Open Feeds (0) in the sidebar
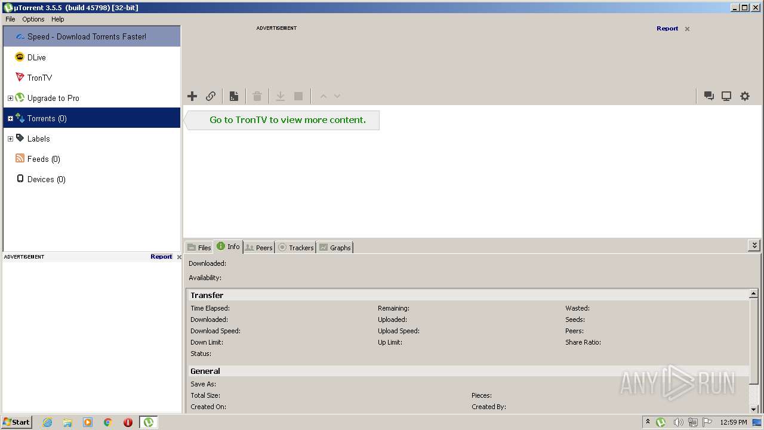 [x=92, y=159]
